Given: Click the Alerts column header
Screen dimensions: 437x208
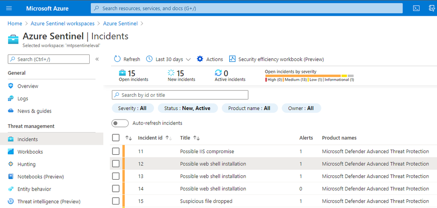Looking at the screenshot, I should click(306, 138).
